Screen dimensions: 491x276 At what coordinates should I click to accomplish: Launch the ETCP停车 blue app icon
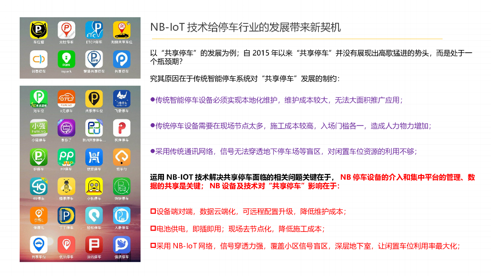(94, 30)
